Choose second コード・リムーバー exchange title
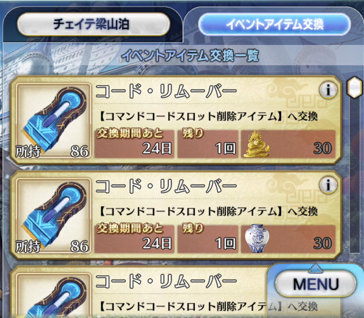 click(166, 187)
